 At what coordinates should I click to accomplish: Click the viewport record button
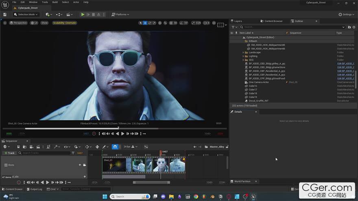click(x=94, y=134)
